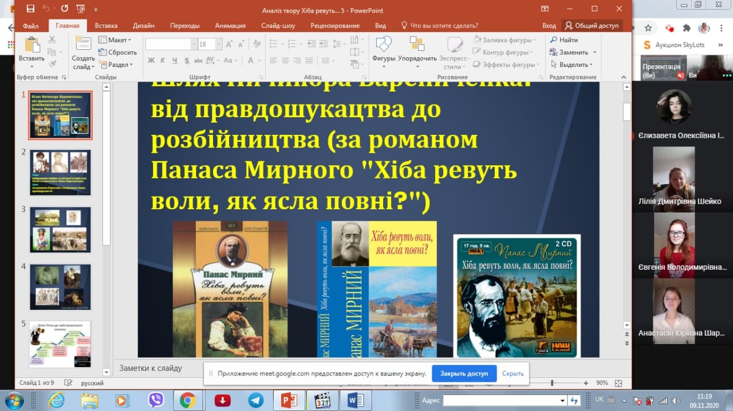Screen dimensions: 733x411
Task: Click the Cut scissors icon in clipboard group
Action: (x=52, y=39)
